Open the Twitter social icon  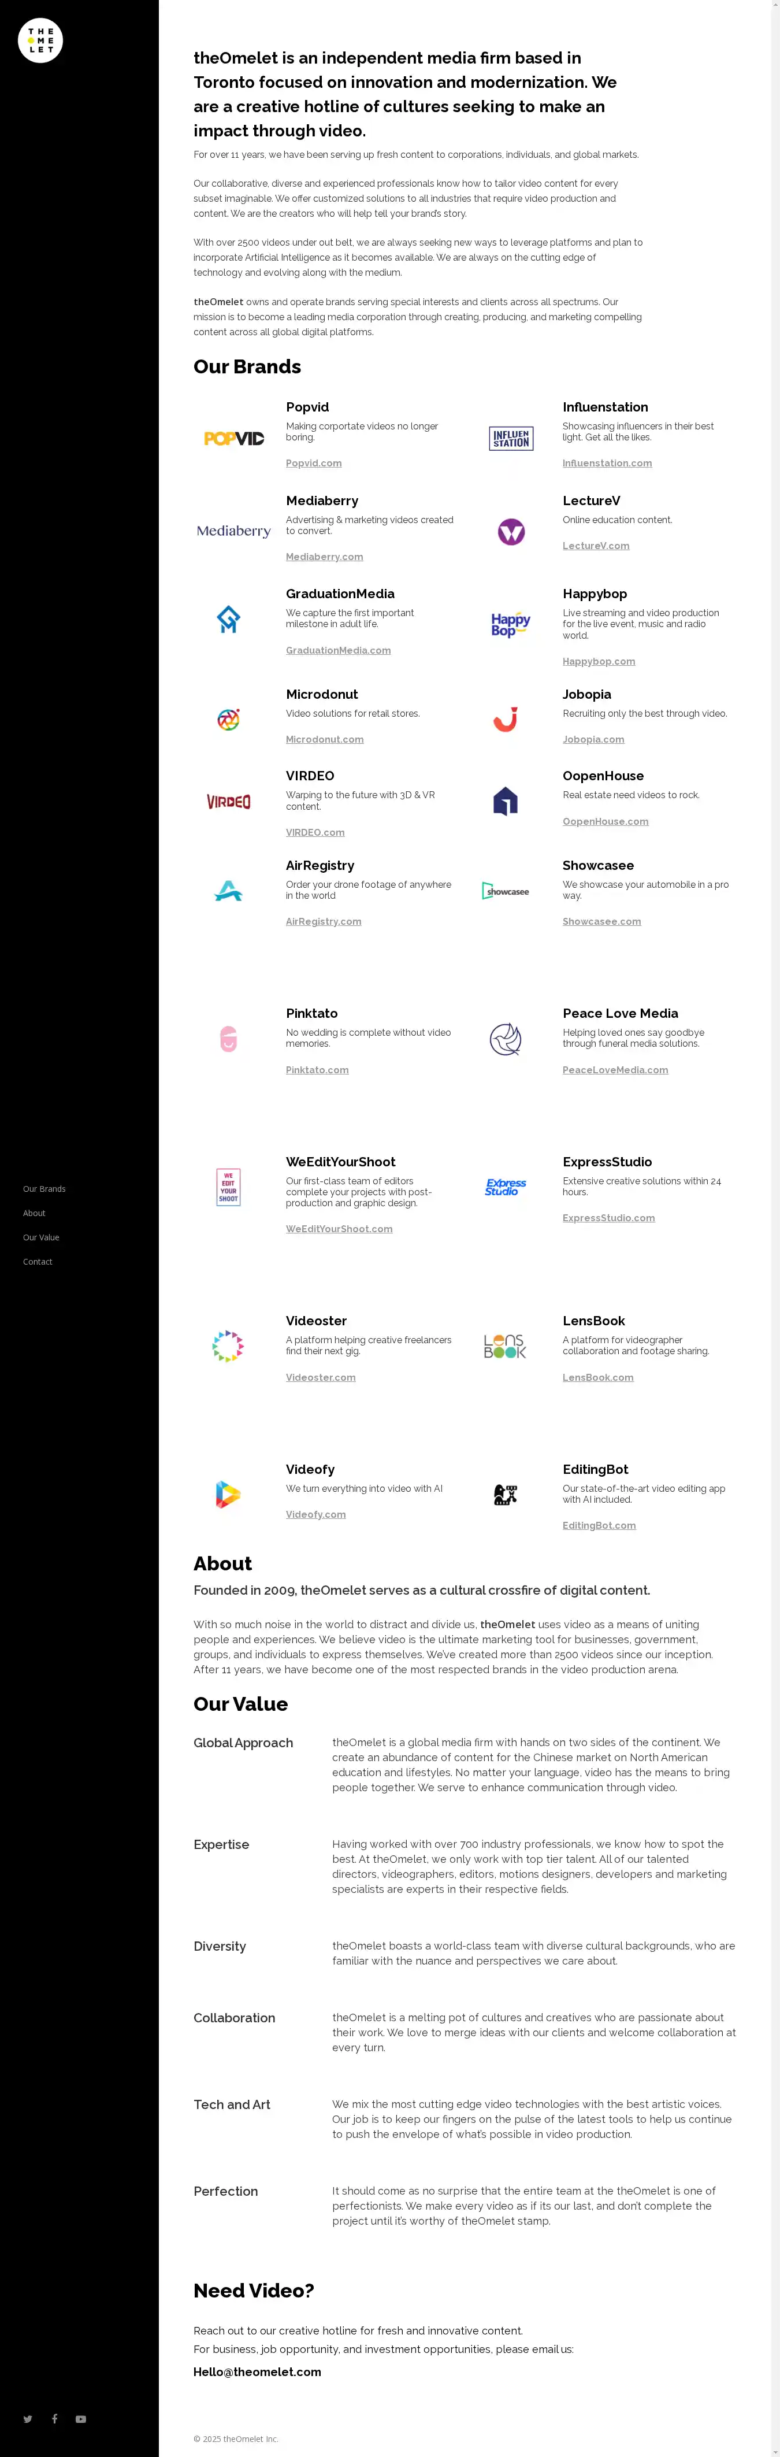point(28,2418)
